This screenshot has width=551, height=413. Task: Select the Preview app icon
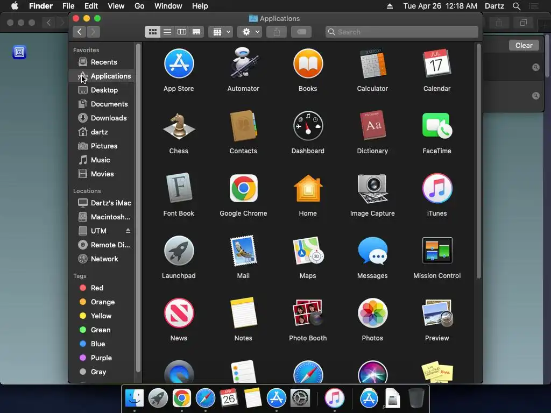(x=437, y=313)
